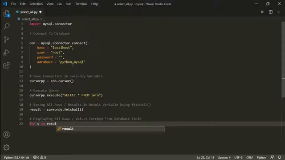The height and width of the screenshot is (160, 285).
Task: Click 'cursorpy.fetchall()' on line 19
Action: [x=65, y=110]
